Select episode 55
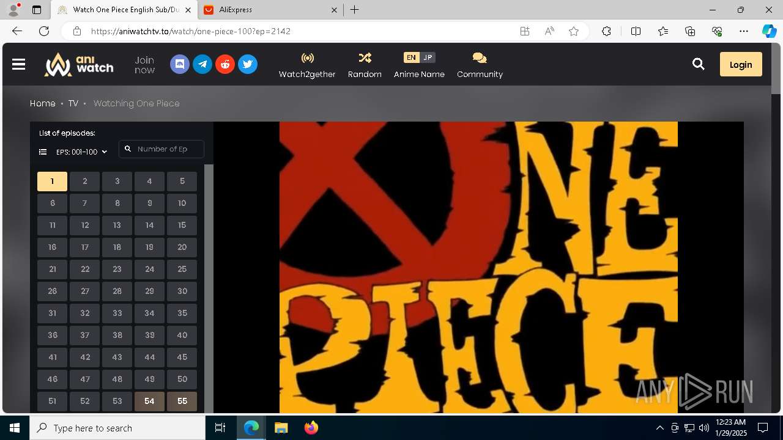Image resolution: width=783 pixels, height=440 pixels. tap(182, 402)
